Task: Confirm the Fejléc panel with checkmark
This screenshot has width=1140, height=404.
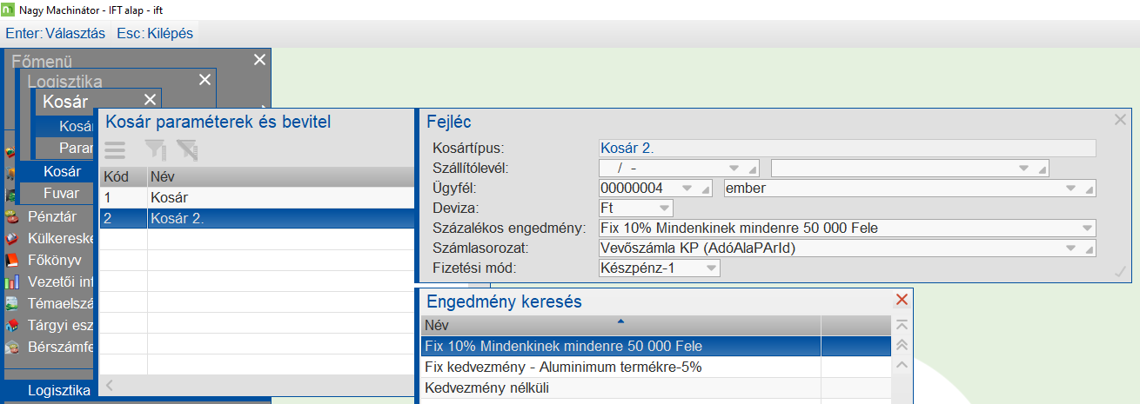Action: pos(1120,274)
